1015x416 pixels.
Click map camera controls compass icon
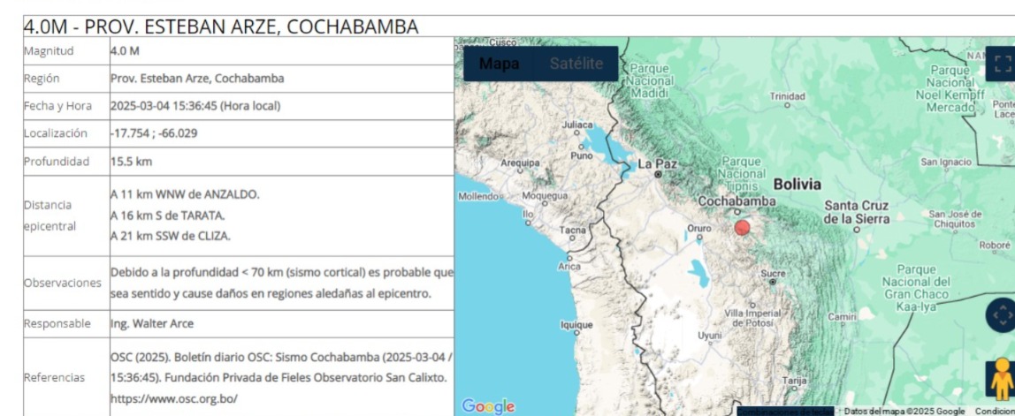click(x=1002, y=315)
